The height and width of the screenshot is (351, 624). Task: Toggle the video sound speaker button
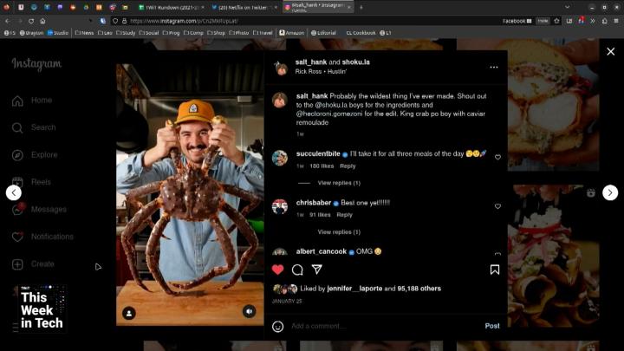coord(249,311)
